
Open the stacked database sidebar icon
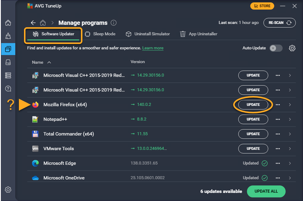click(8, 75)
